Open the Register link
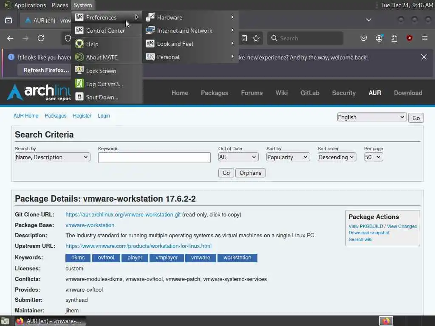Image resolution: width=435 pixels, height=326 pixels. [82, 116]
